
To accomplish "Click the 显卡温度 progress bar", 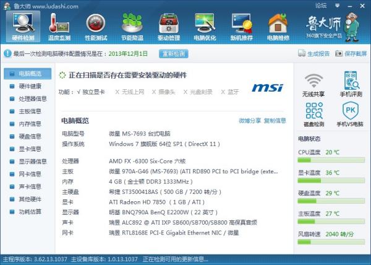I will pos(331,181).
